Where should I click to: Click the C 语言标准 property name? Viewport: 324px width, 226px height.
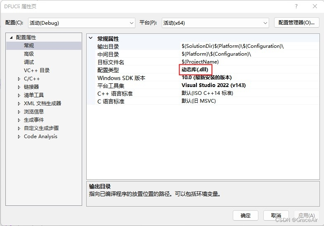coord(111,101)
